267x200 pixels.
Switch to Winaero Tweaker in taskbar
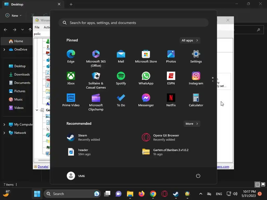(187, 194)
